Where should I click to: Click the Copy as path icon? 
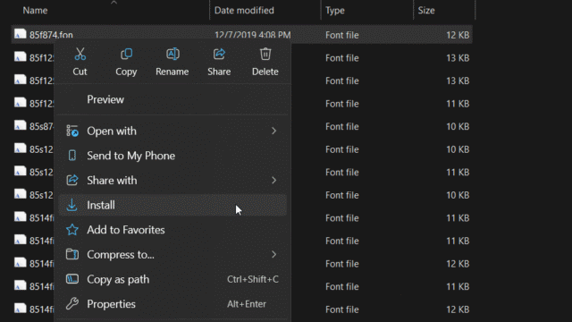click(x=72, y=279)
